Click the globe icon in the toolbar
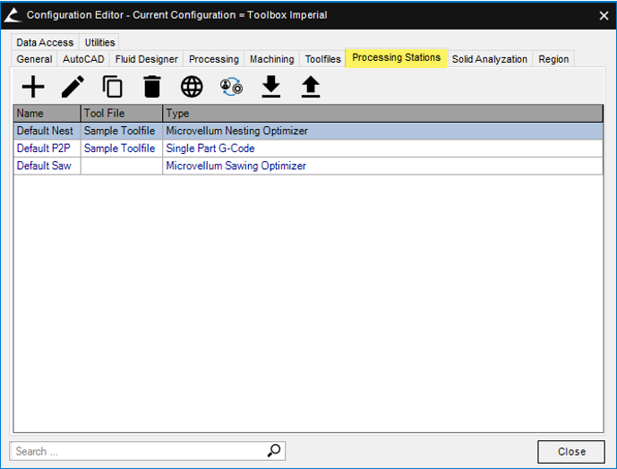 coord(192,87)
